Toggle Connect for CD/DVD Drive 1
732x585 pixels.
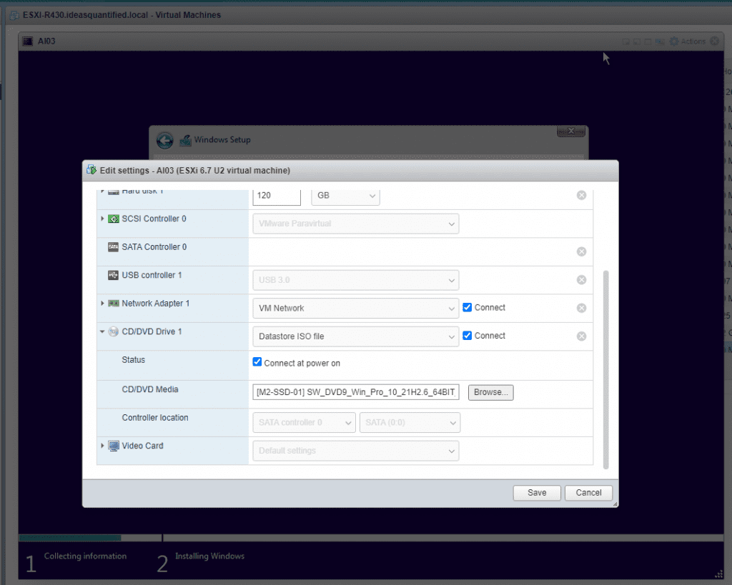(x=467, y=336)
